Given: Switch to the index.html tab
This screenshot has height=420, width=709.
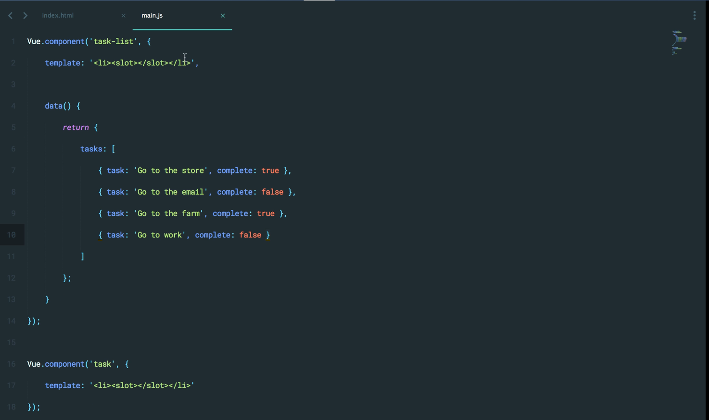Looking at the screenshot, I should (58, 15).
